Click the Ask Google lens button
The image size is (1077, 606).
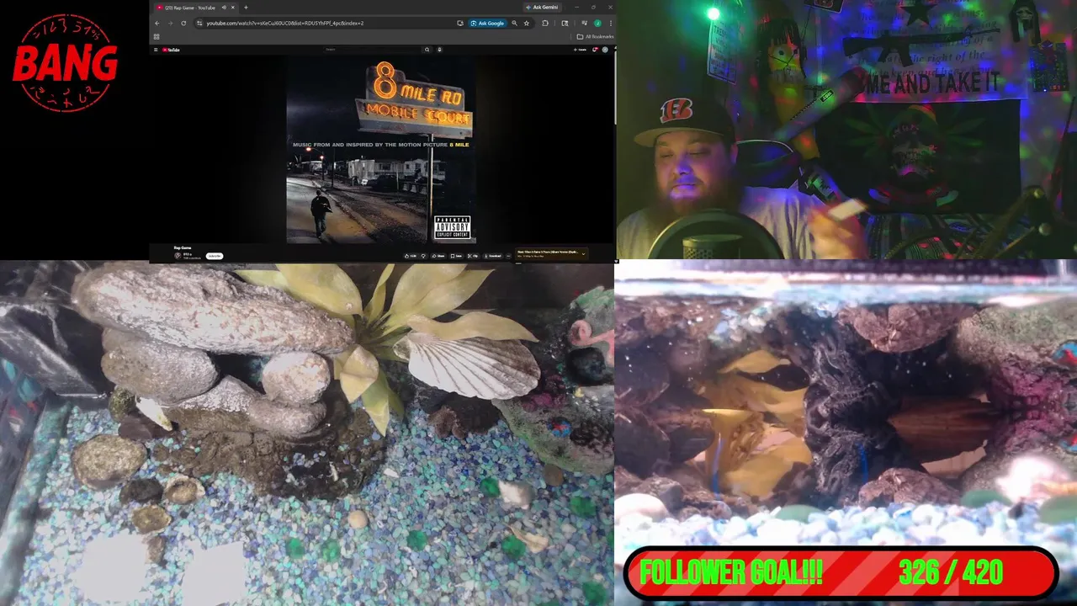(488, 24)
